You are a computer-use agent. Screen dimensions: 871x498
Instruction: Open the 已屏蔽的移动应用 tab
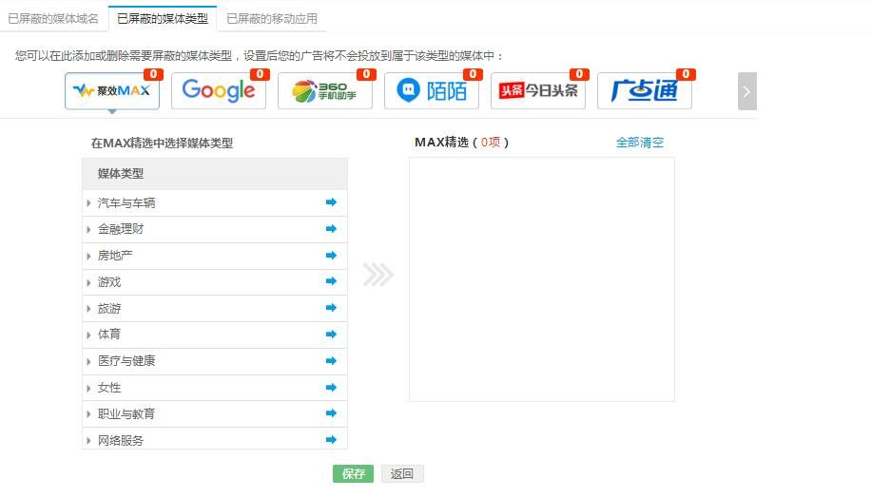pos(272,18)
